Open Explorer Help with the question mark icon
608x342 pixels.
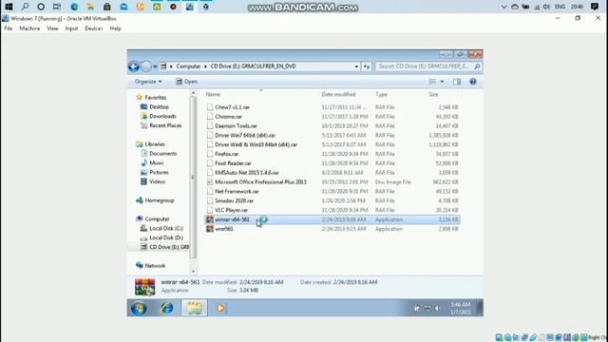tap(473, 82)
